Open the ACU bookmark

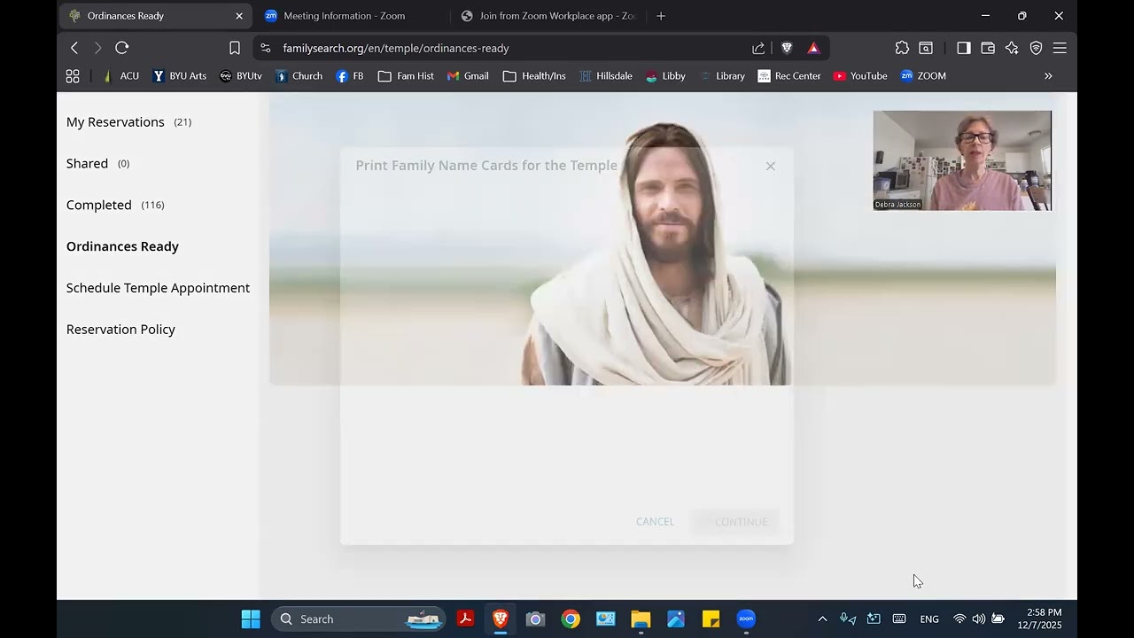pos(120,76)
